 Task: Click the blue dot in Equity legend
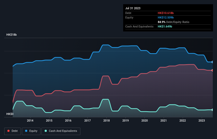pos(26,131)
